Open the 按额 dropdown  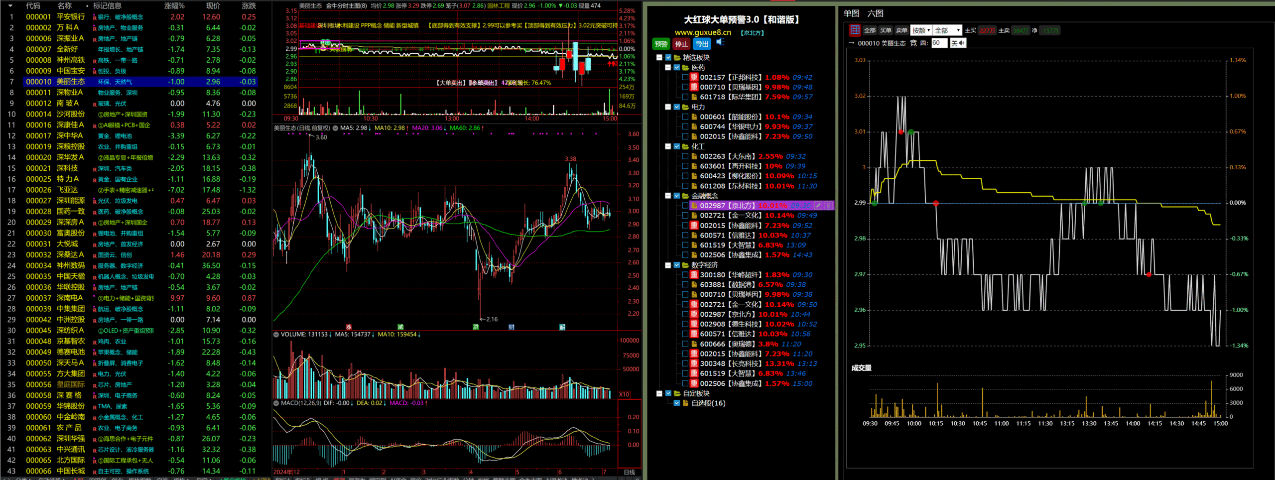(921, 30)
